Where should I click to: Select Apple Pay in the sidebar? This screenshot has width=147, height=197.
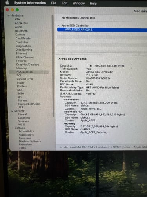pyautogui.click(x=22, y=23)
